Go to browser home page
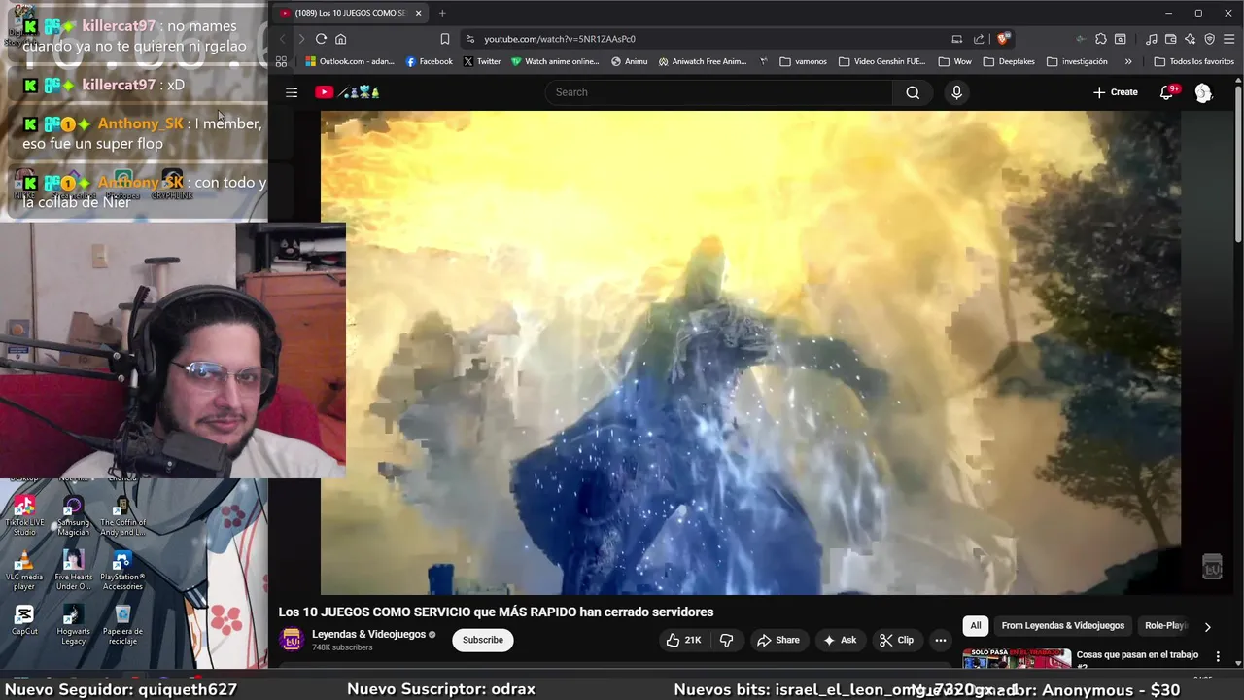 point(341,39)
